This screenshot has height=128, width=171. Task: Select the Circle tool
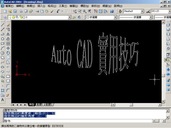pyautogui.click(x=2, y=53)
